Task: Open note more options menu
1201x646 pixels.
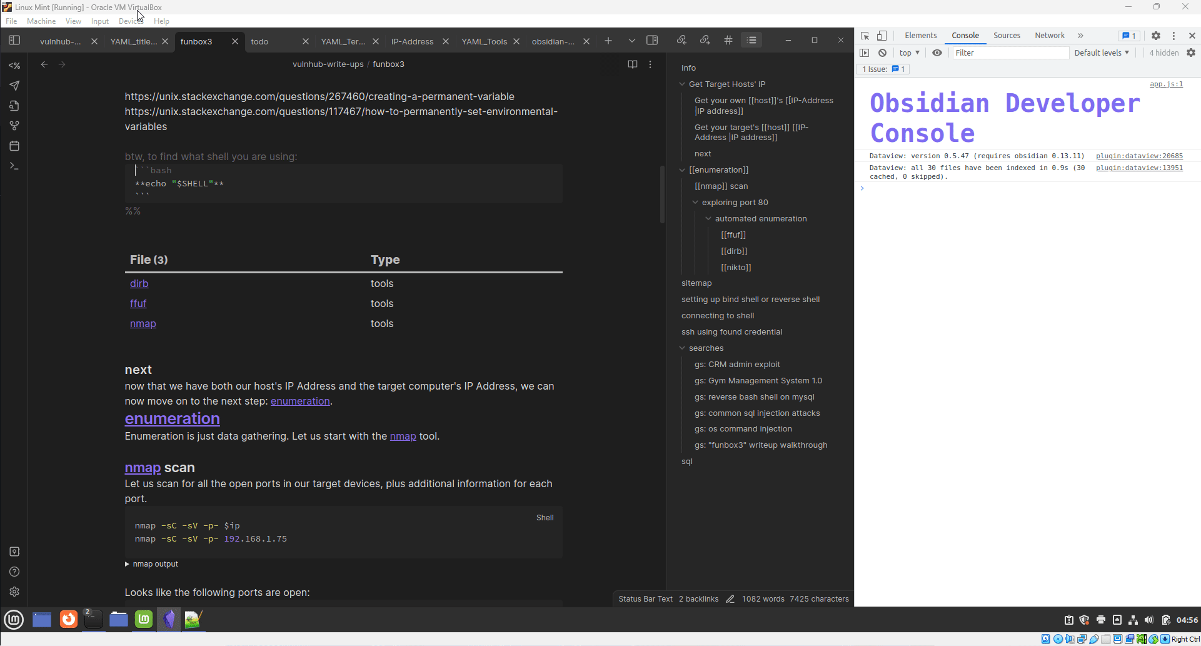Action: [x=650, y=64]
